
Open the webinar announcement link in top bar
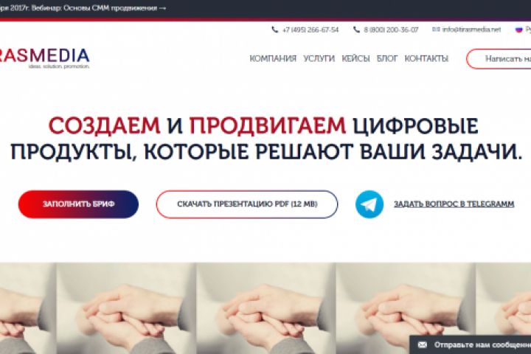83,8
